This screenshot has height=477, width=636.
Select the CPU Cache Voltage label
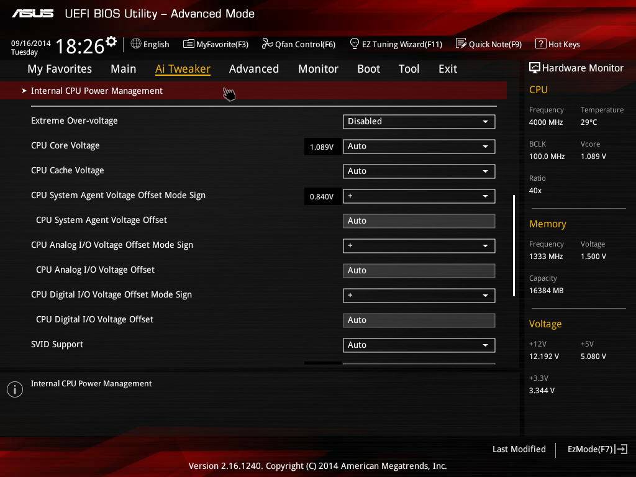[67, 170]
